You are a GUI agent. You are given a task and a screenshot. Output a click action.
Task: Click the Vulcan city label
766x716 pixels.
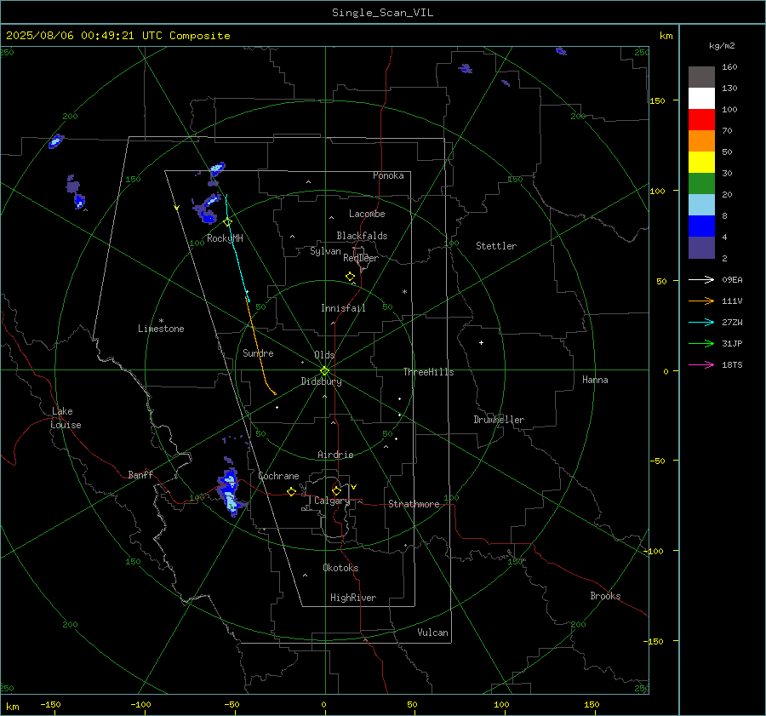coord(432,633)
